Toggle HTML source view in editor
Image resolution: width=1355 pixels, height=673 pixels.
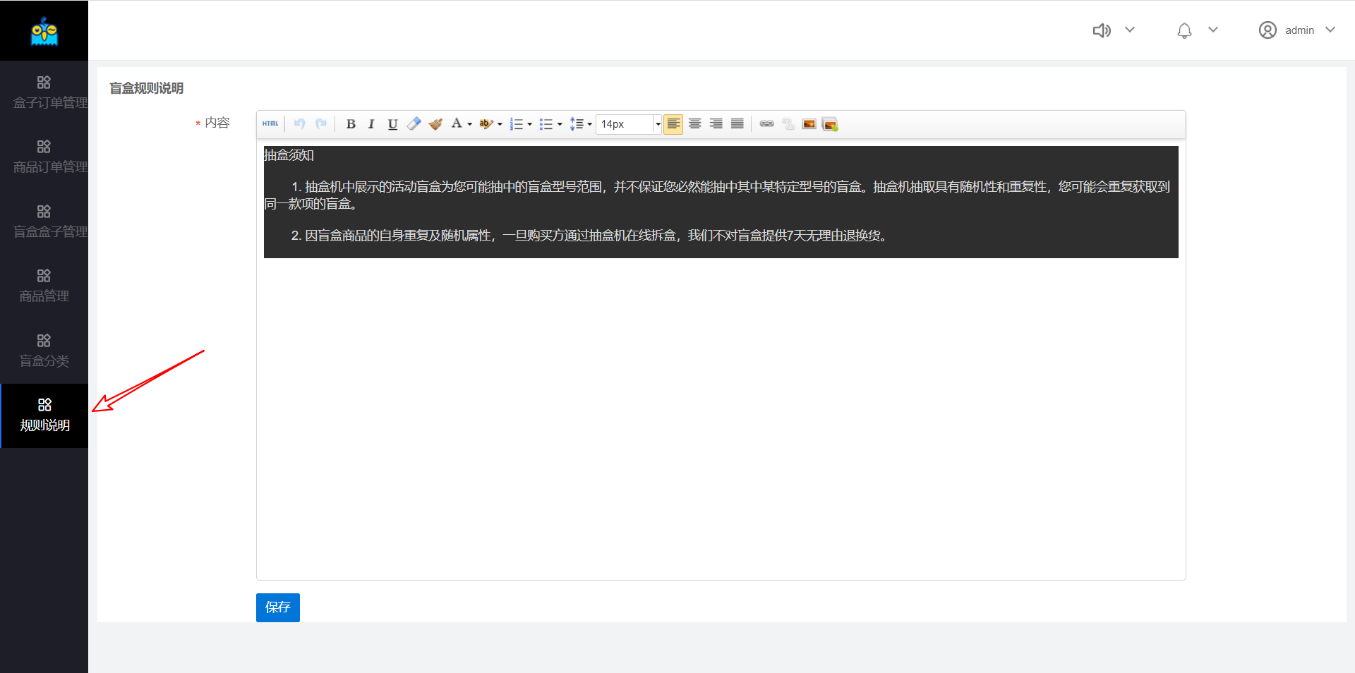click(270, 124)
